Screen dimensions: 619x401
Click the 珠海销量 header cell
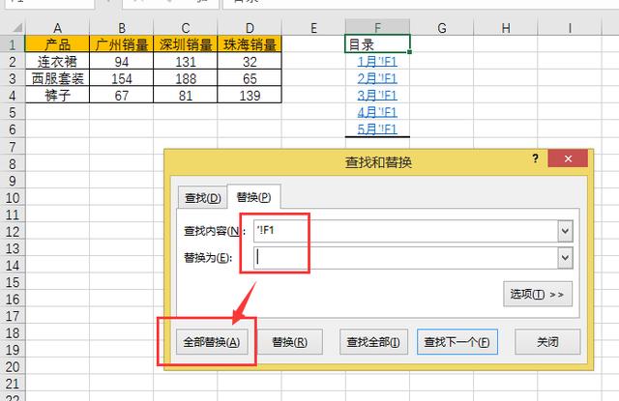[x=250, y=44]
